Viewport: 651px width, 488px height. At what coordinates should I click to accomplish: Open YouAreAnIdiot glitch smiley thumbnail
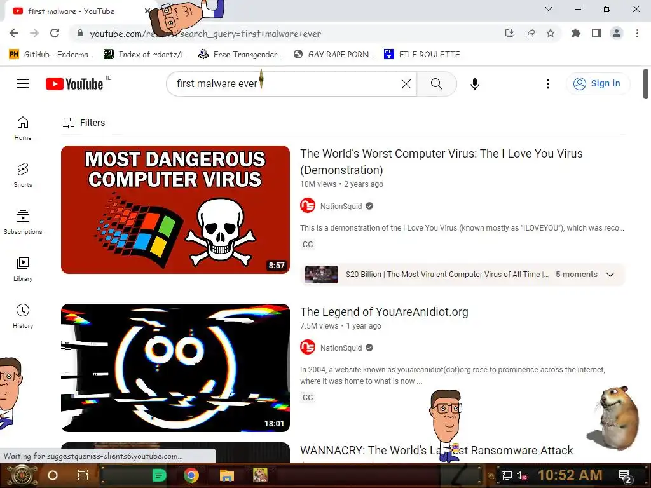click(x=175, y=368)
